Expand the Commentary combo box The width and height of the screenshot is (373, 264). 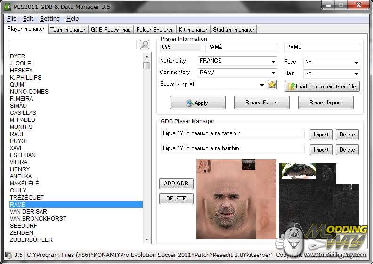273,73
